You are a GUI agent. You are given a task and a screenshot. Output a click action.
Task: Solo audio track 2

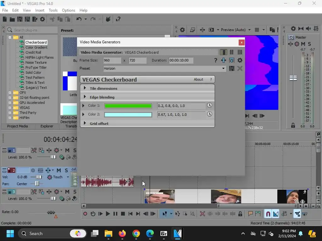[x=66, y=170]
